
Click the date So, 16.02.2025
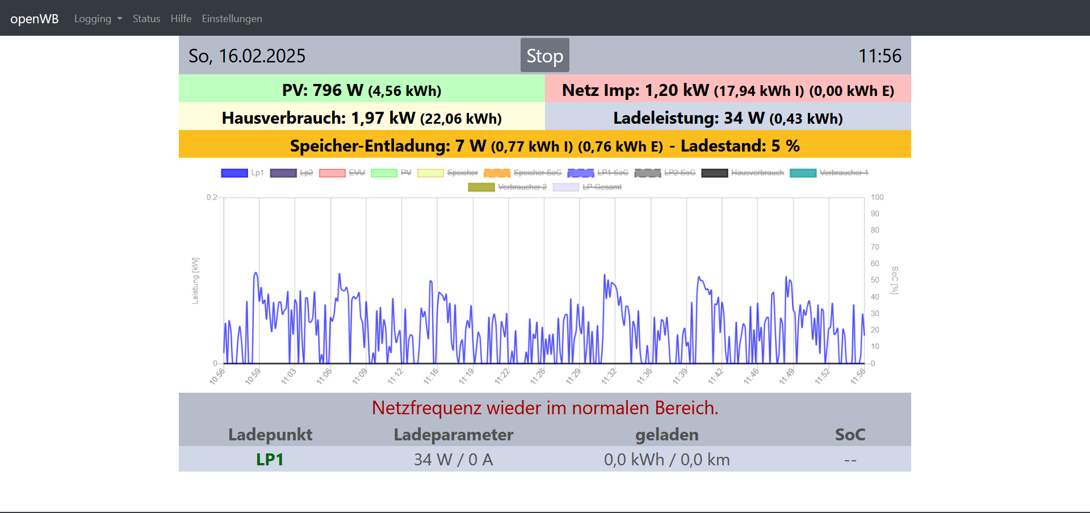247,56
